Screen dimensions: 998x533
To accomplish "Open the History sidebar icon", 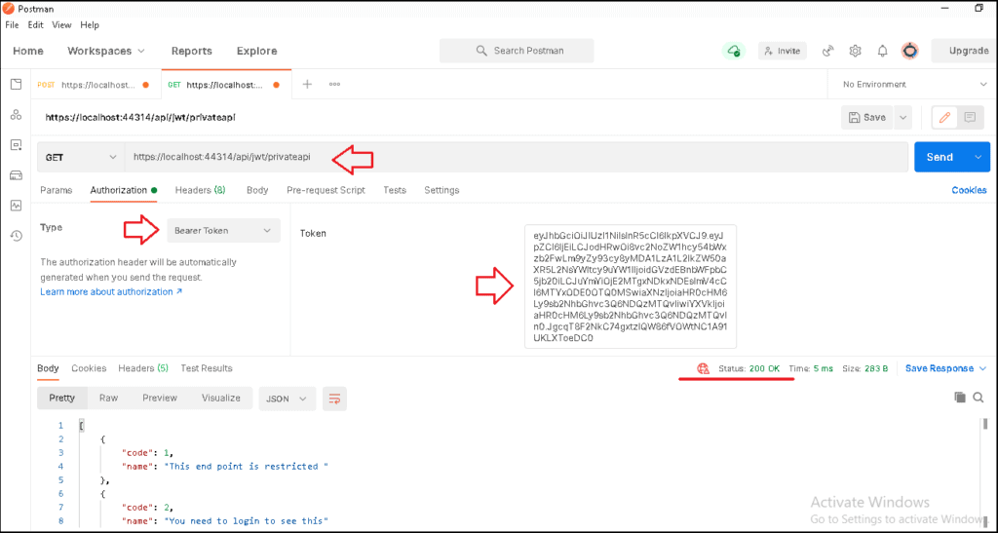I will point(16,236).
